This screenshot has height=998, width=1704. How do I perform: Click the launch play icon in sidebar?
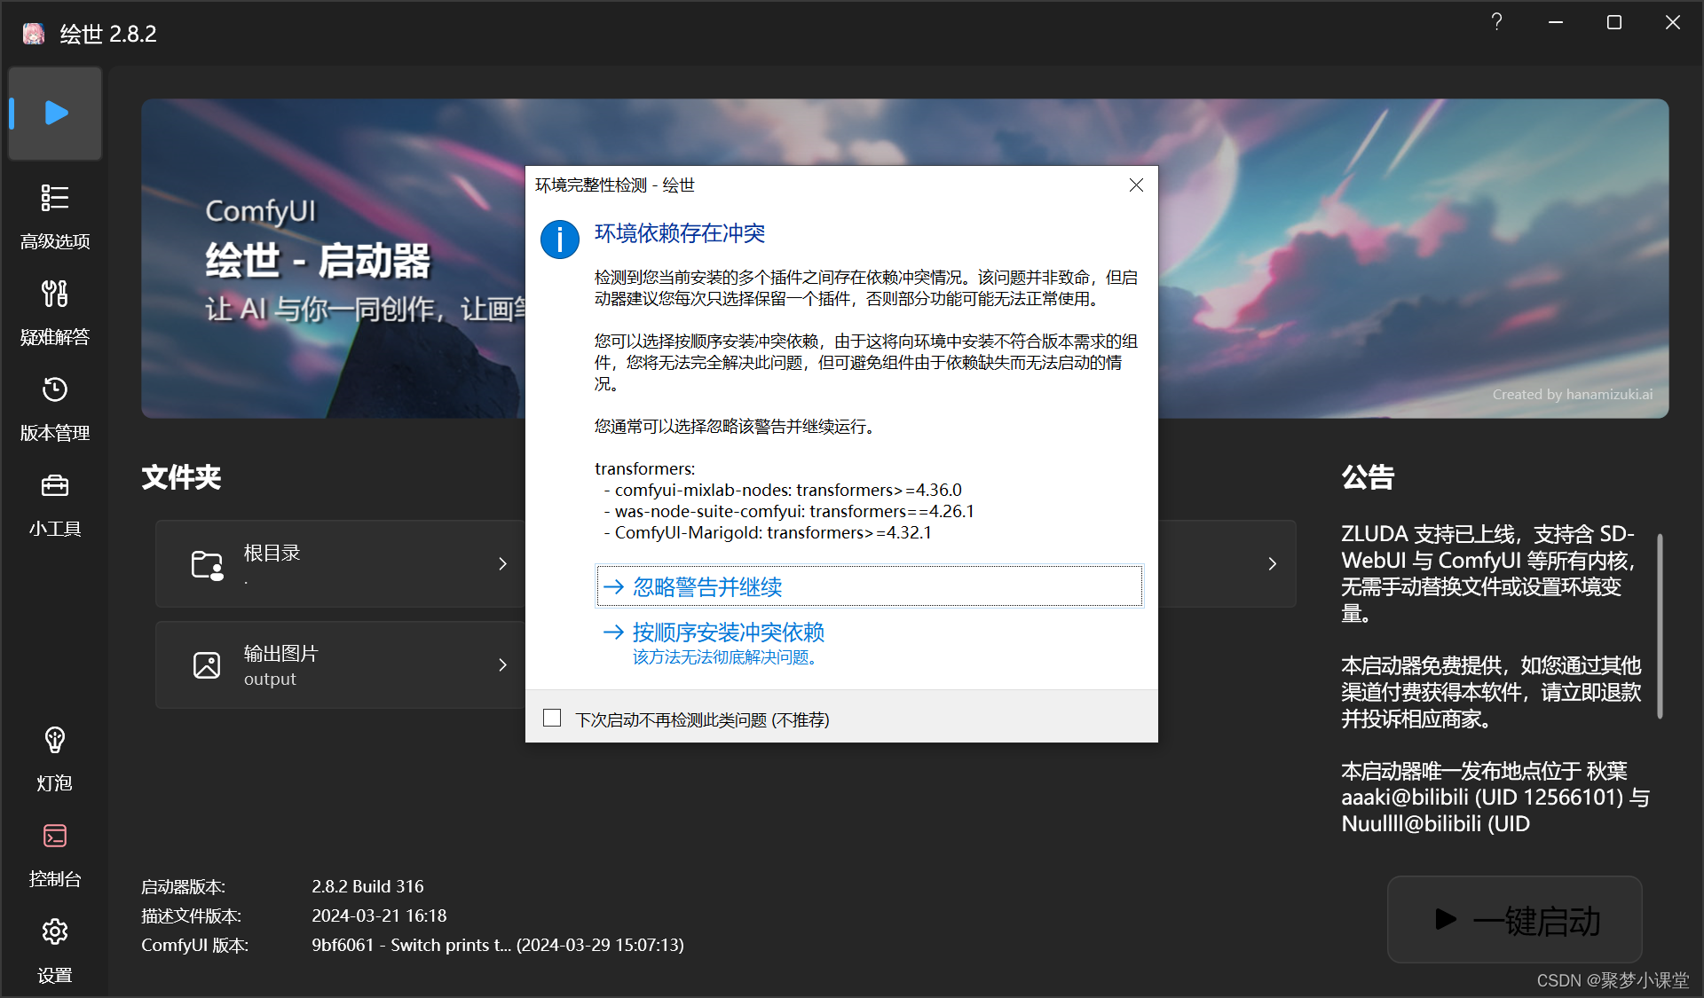point(56,114)
